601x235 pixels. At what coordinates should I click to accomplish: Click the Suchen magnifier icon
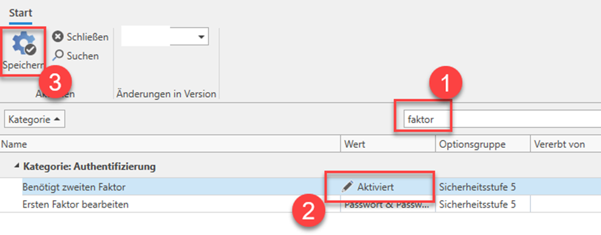pos(57,56)
